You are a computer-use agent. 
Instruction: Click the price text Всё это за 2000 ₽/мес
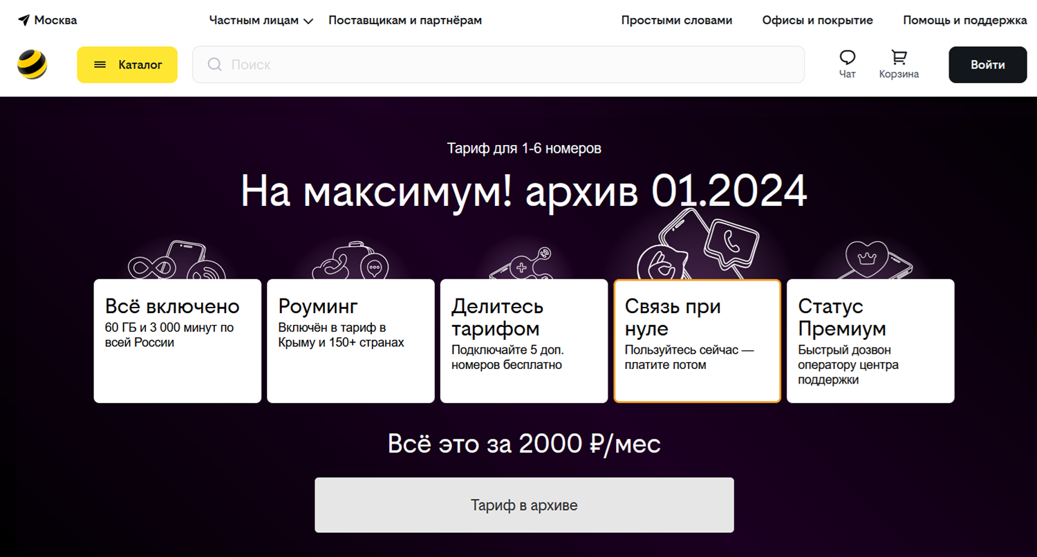(x=524, y=444)
